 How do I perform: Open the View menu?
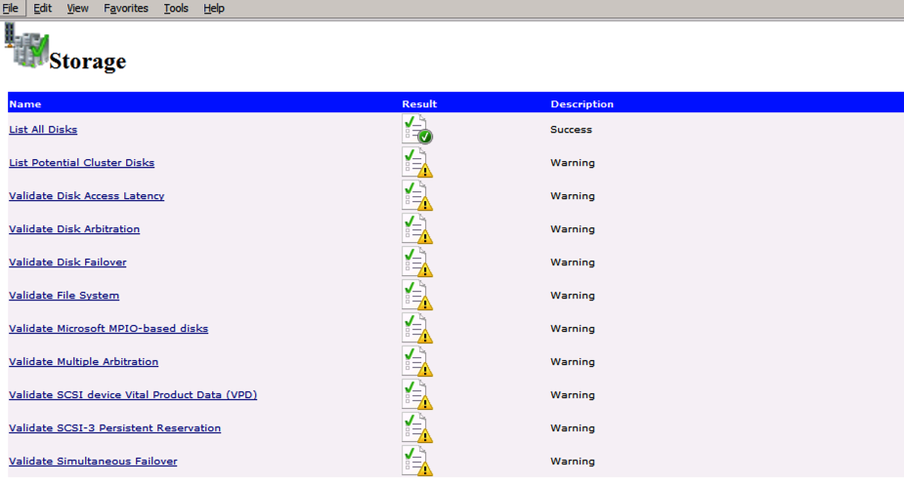pyautogui.click(x=77, y=8)
